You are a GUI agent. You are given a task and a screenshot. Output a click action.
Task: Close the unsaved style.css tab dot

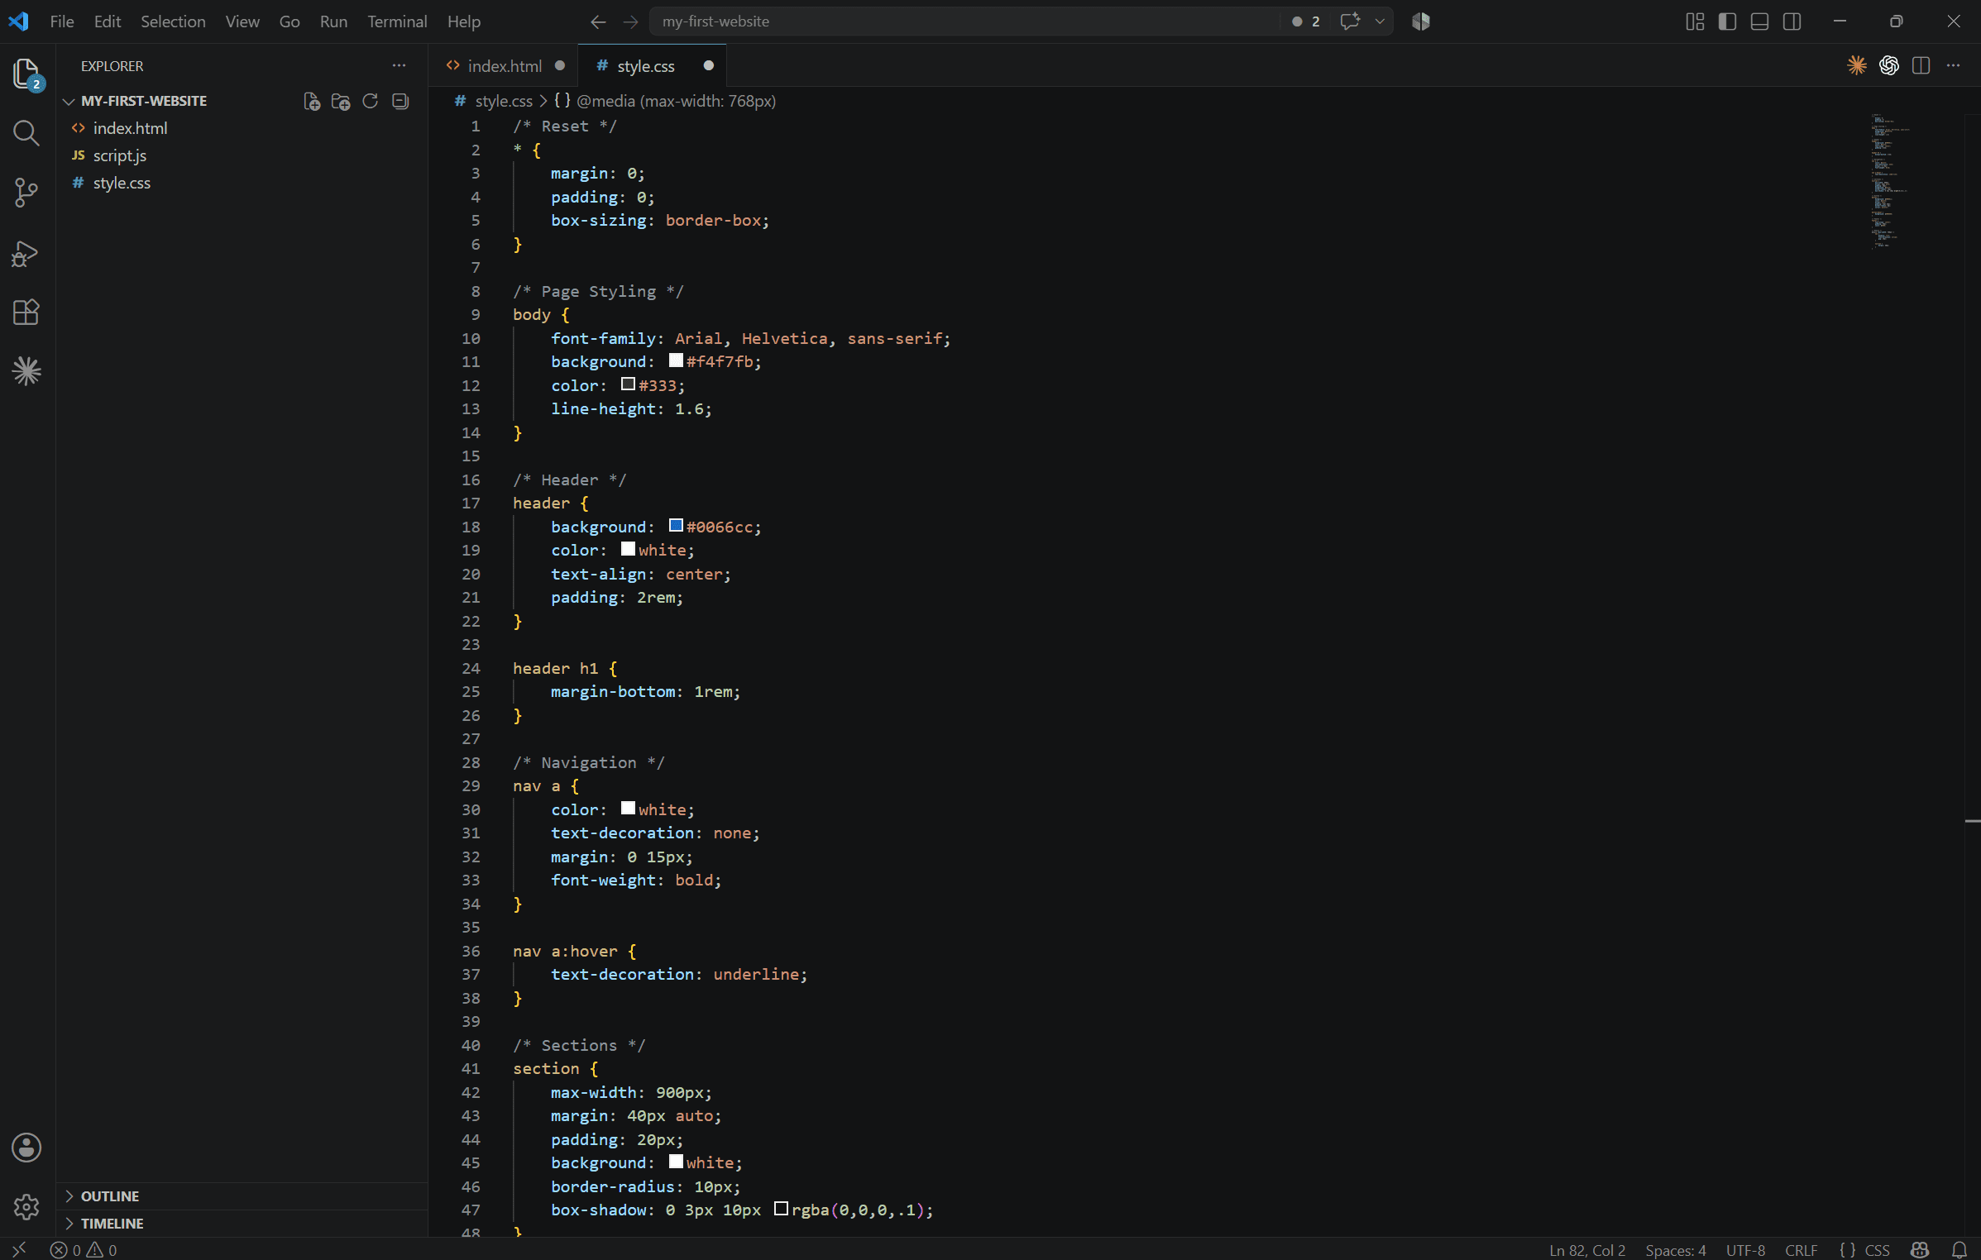click(x=709, y=65)
